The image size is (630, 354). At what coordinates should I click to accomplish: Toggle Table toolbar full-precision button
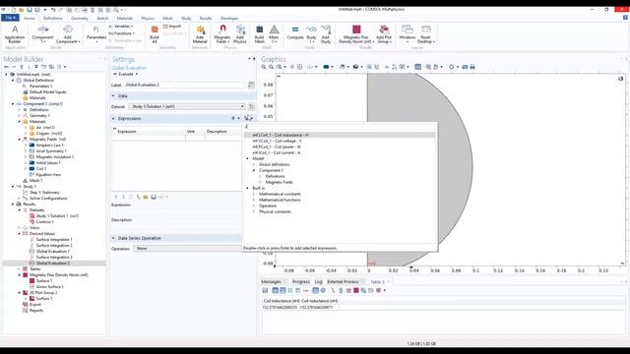click(x=276, y=291)
